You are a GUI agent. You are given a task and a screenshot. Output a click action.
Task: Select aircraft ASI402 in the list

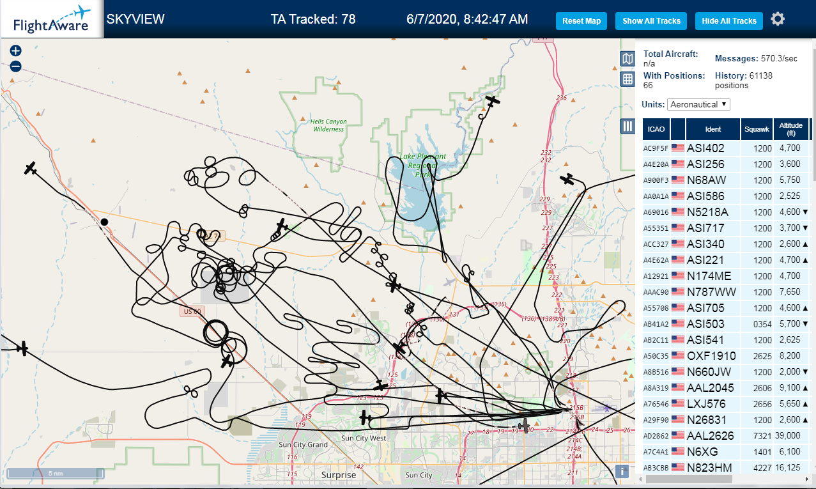point(726,148)
